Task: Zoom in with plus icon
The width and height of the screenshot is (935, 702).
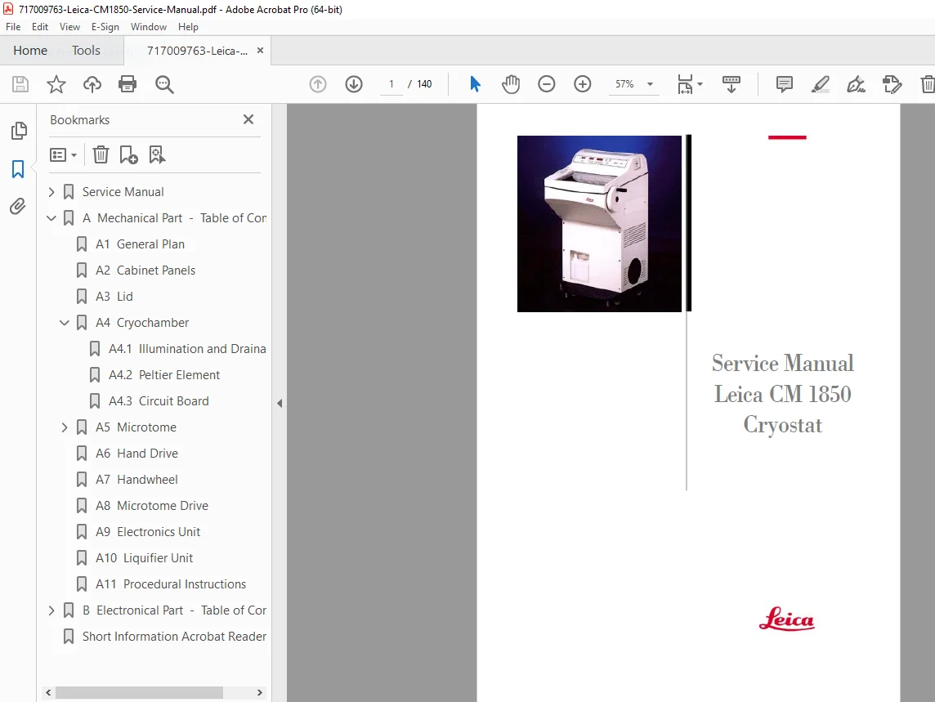Action: (583, 84)
